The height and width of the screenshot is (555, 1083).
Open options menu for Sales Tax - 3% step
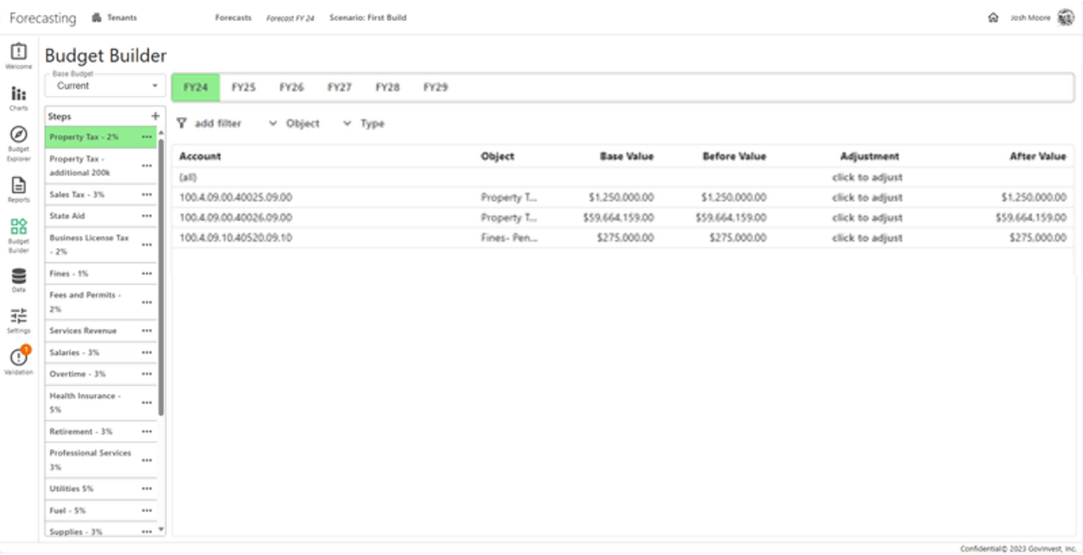[147, 194]
